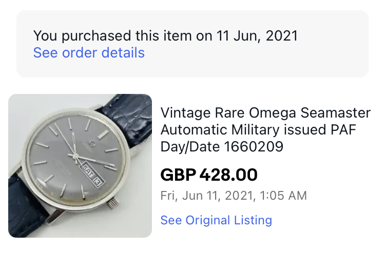This screenshot has height=269, width=385.
Task: Open the Omega watch product thumbnail
Action: (x=80, y=166)
